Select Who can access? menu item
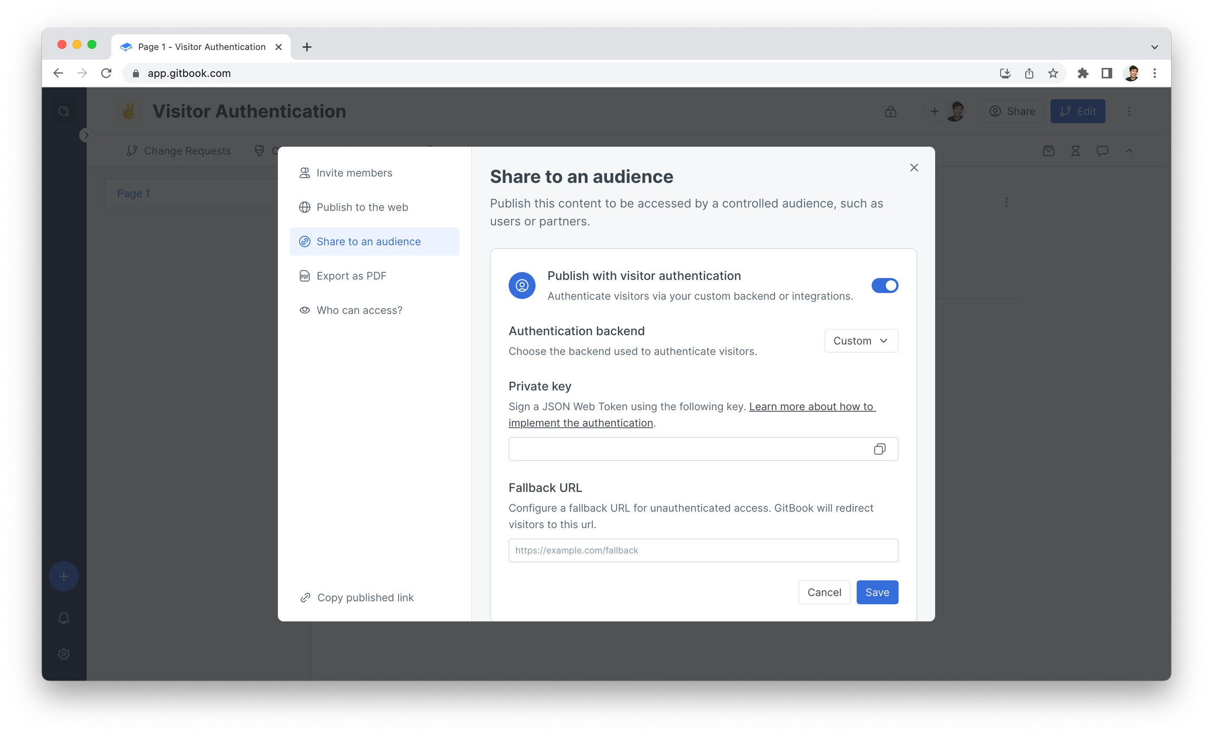 pyautogui.click(x=359, y=310)
